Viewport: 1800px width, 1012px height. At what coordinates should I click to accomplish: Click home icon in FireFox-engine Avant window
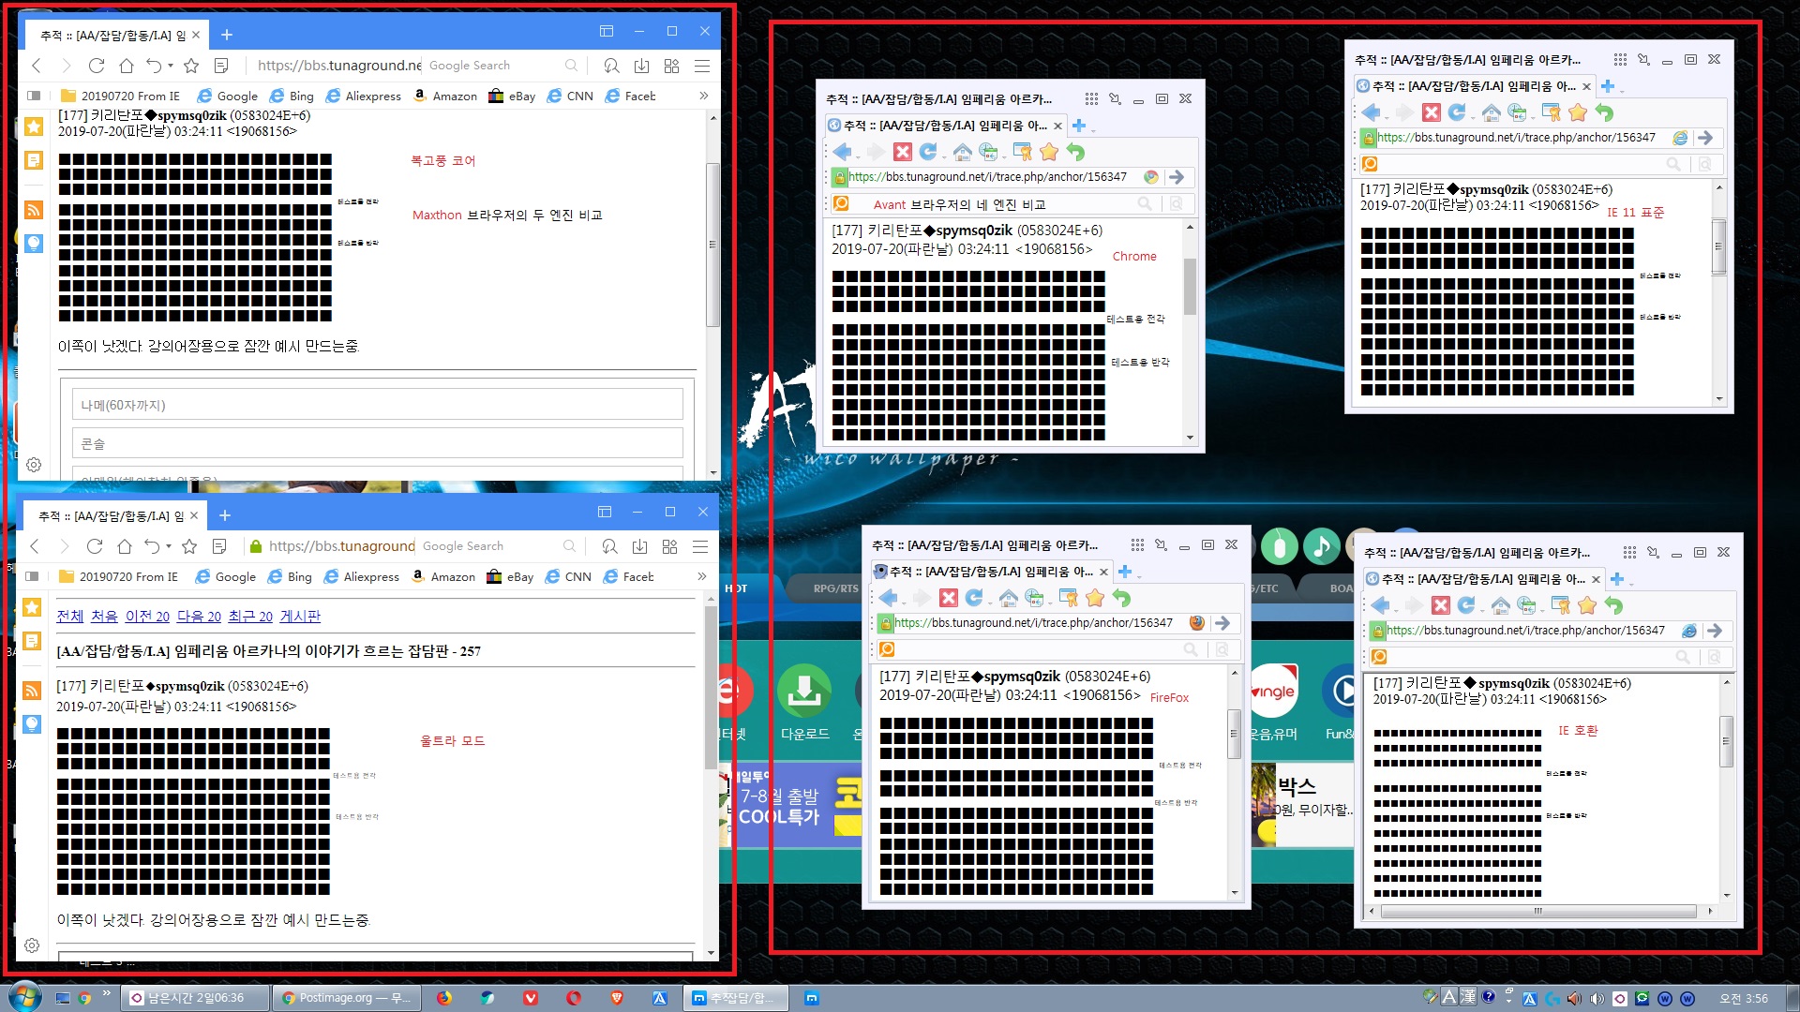1009,598
